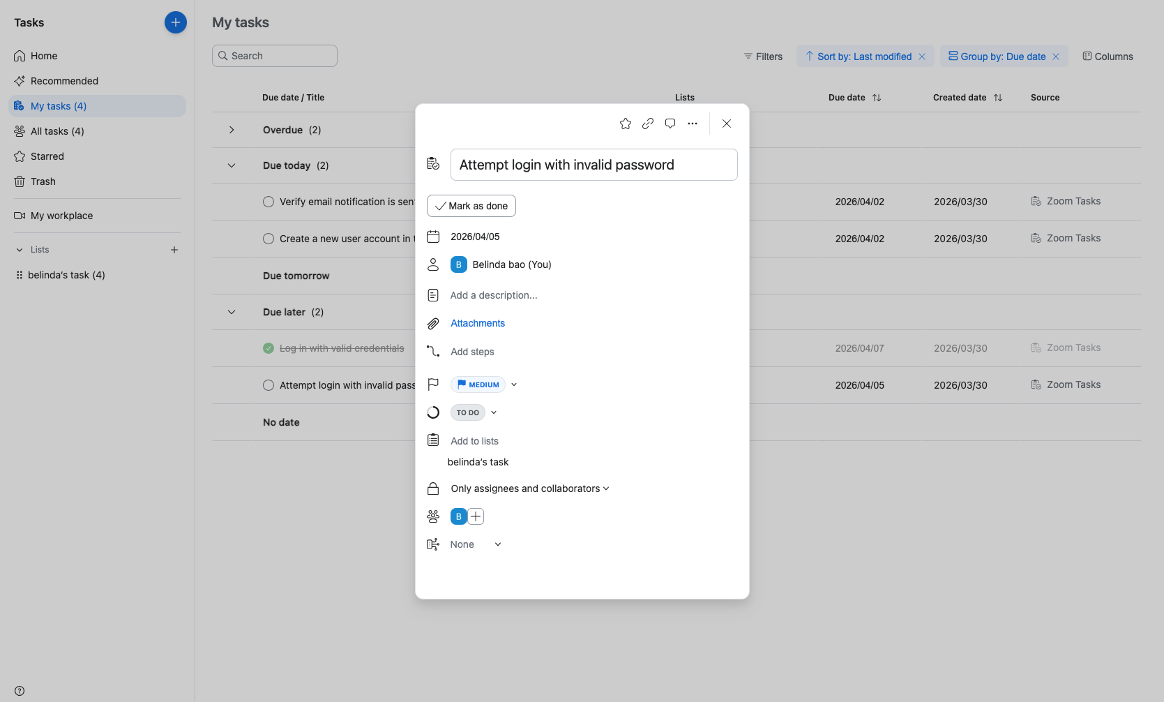Check the 'Attempt login with invalid pass' row circle
This screenshot has width=1164, height=702.
pos(269,385)
